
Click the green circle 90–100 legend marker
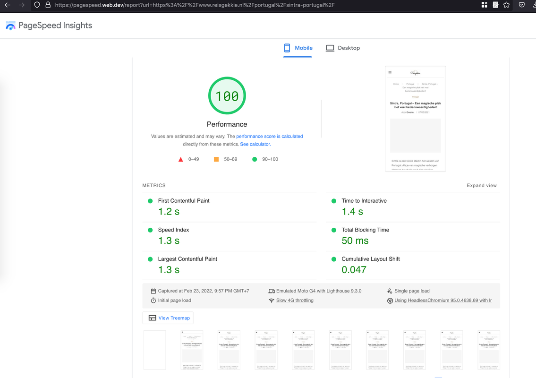click(x=255, y=159)
